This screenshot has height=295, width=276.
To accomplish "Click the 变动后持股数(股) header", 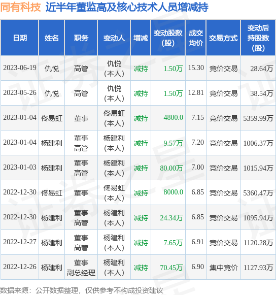I will point(258,38).
